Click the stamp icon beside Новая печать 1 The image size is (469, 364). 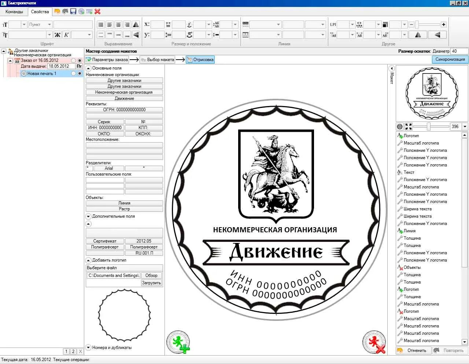pyautogui.click(x=24, y=74)
